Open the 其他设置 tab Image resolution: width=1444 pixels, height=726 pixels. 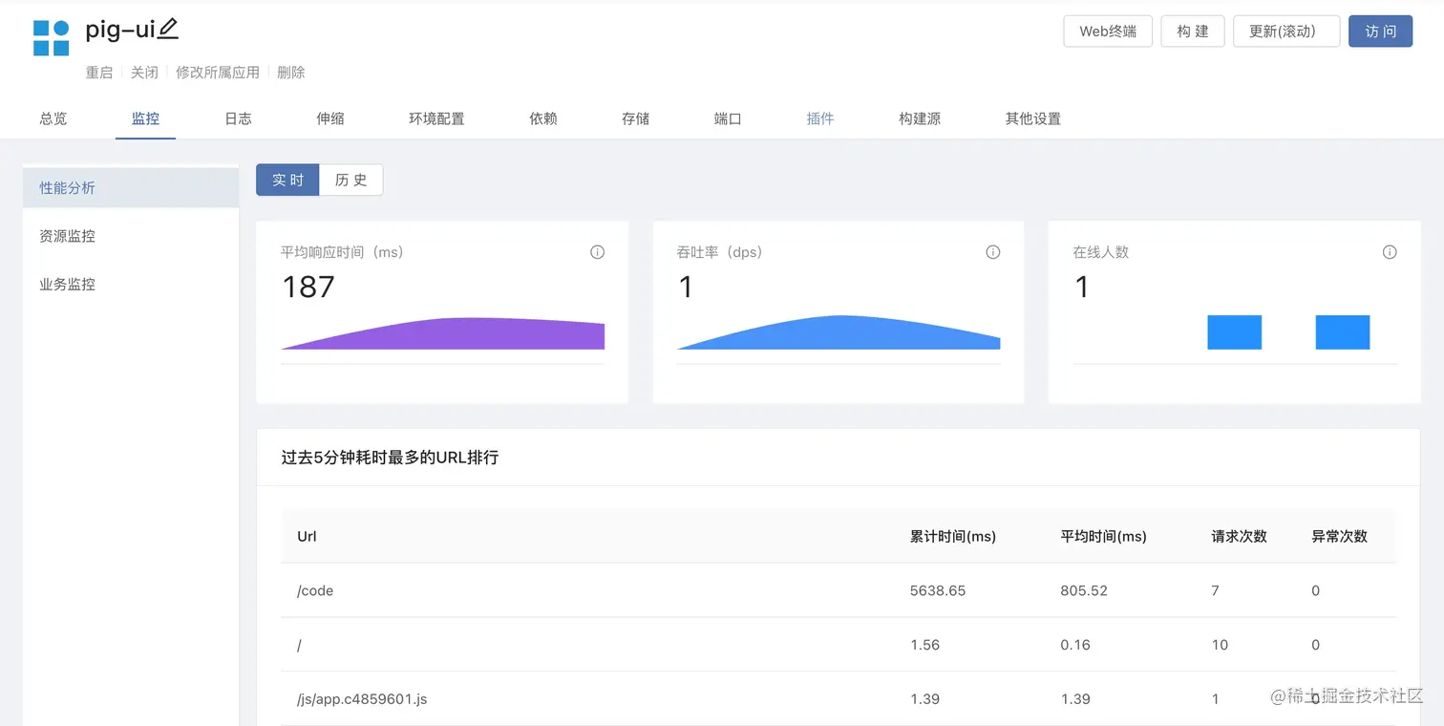pos(1033,118)
